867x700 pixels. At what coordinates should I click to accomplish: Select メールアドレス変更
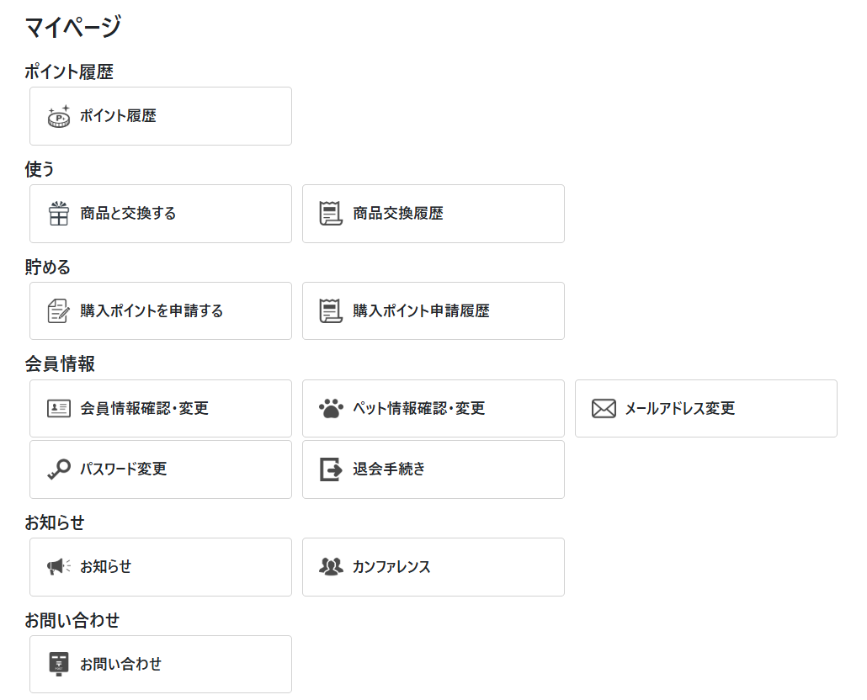pyautogui.click(x=705, y=409)
